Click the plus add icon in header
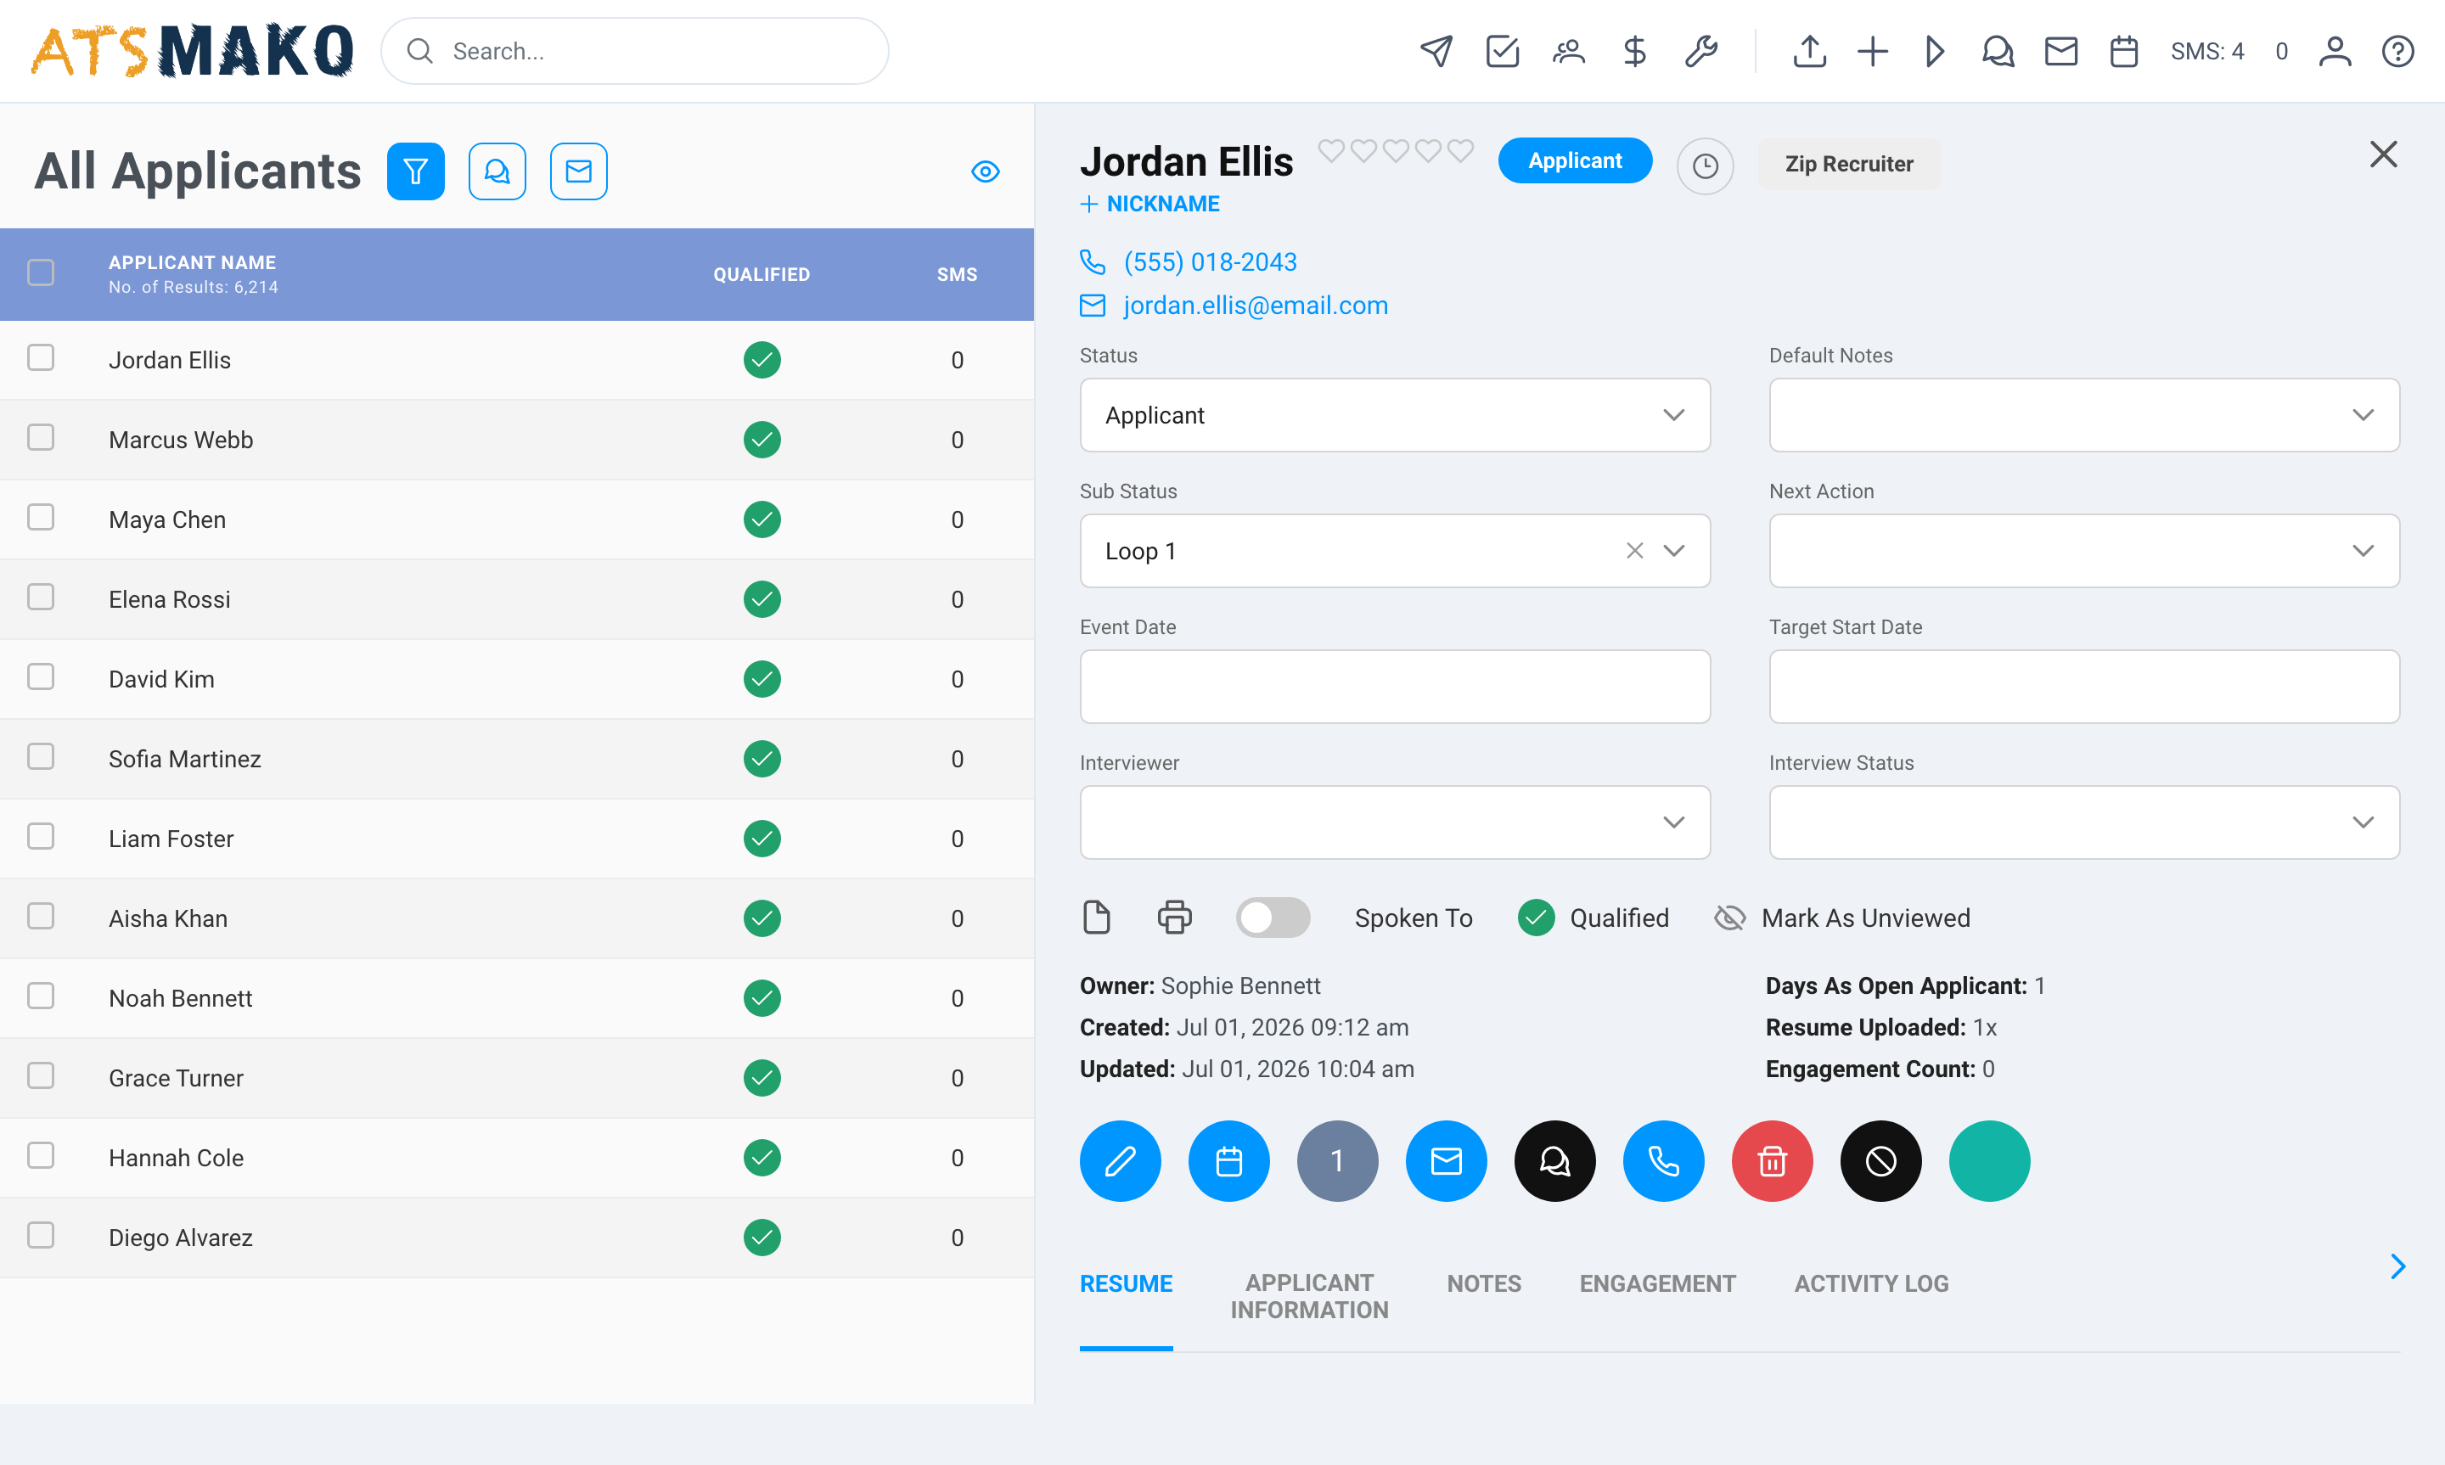 click(1873, 51)
